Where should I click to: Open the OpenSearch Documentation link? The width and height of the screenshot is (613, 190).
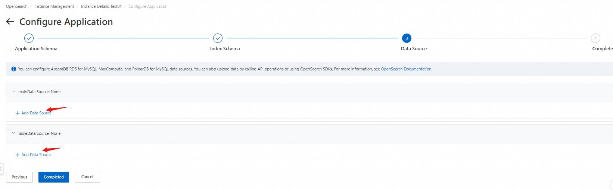(406, 69)
